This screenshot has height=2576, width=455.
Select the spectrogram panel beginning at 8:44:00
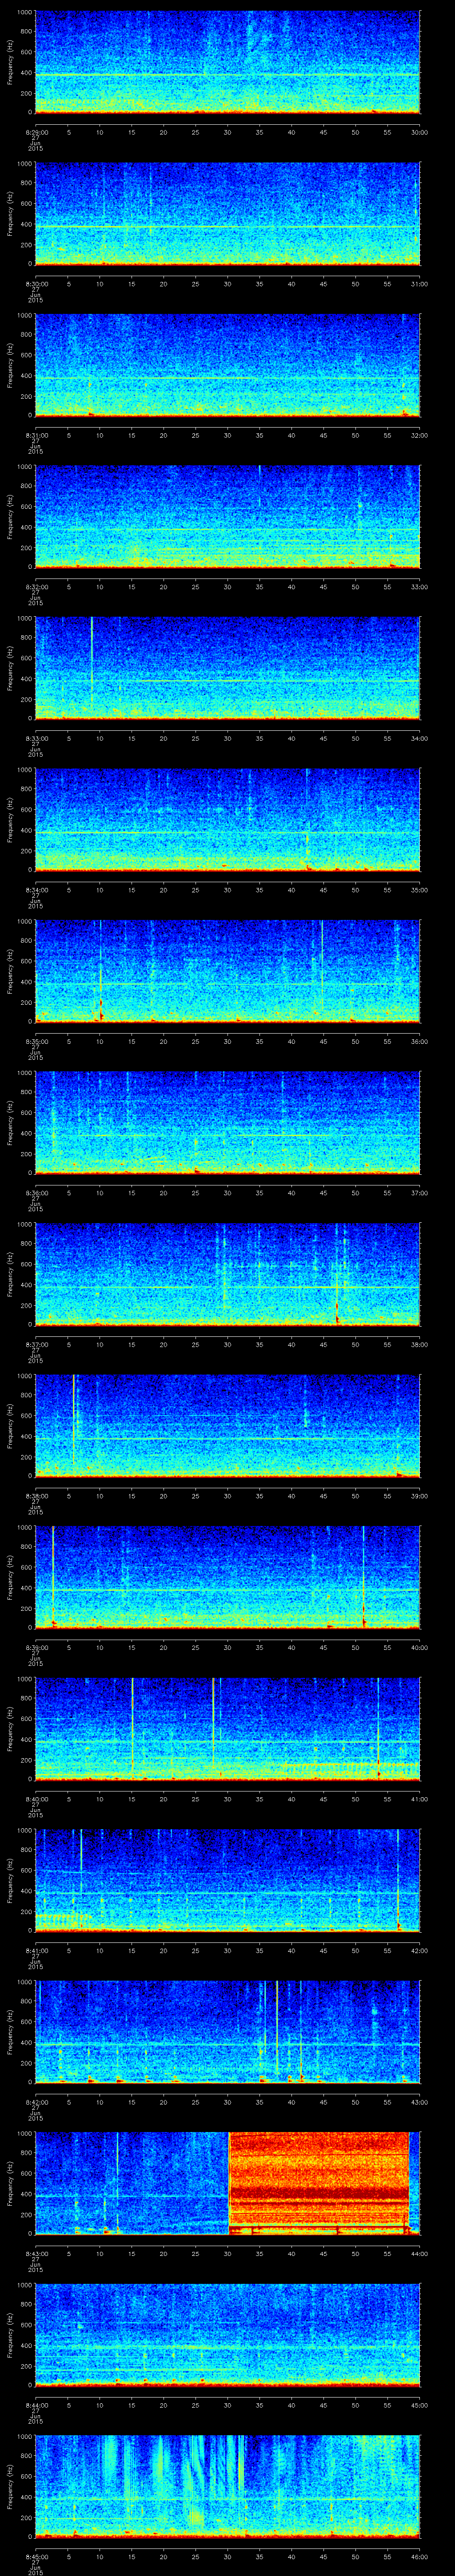(227, 2335)
